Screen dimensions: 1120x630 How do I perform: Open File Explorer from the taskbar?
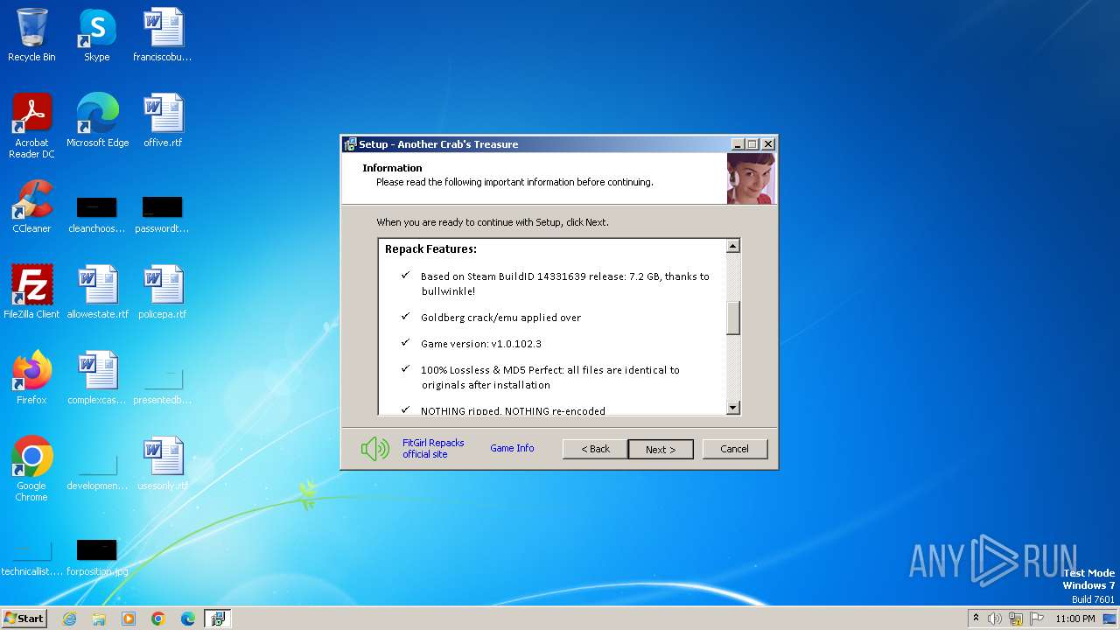99,619
